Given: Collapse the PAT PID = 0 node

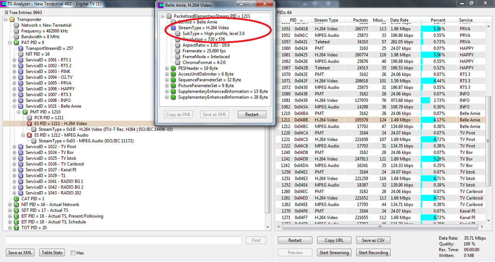Looking at the screenshot, I should (x=10, y=42).
